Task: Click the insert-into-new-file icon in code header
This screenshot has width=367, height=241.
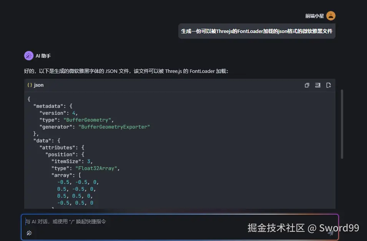Action: [329, 85]
